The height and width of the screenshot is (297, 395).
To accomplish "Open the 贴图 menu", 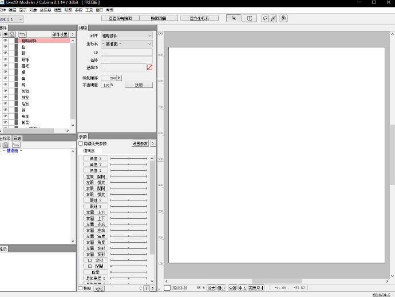I will click(x=68, y=10).
